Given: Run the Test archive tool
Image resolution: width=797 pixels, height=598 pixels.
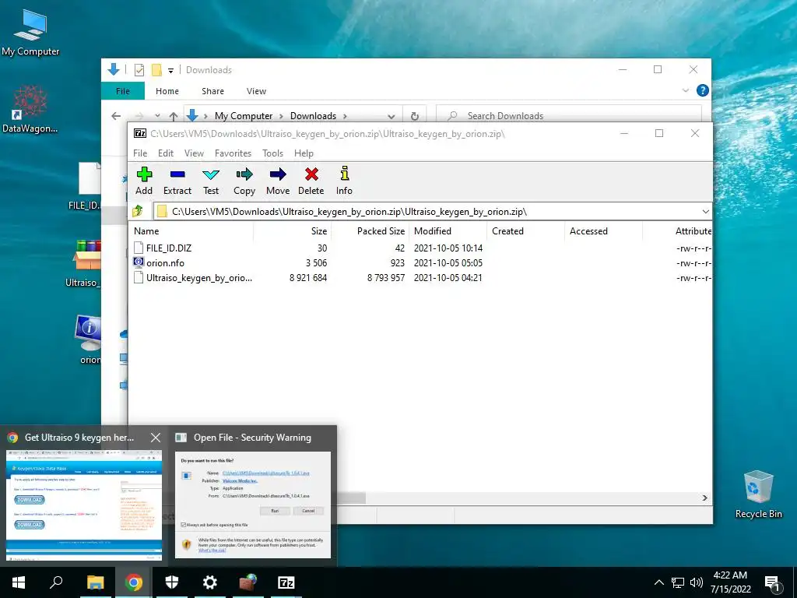Looking at the screenshot, I should pos(211,181).
